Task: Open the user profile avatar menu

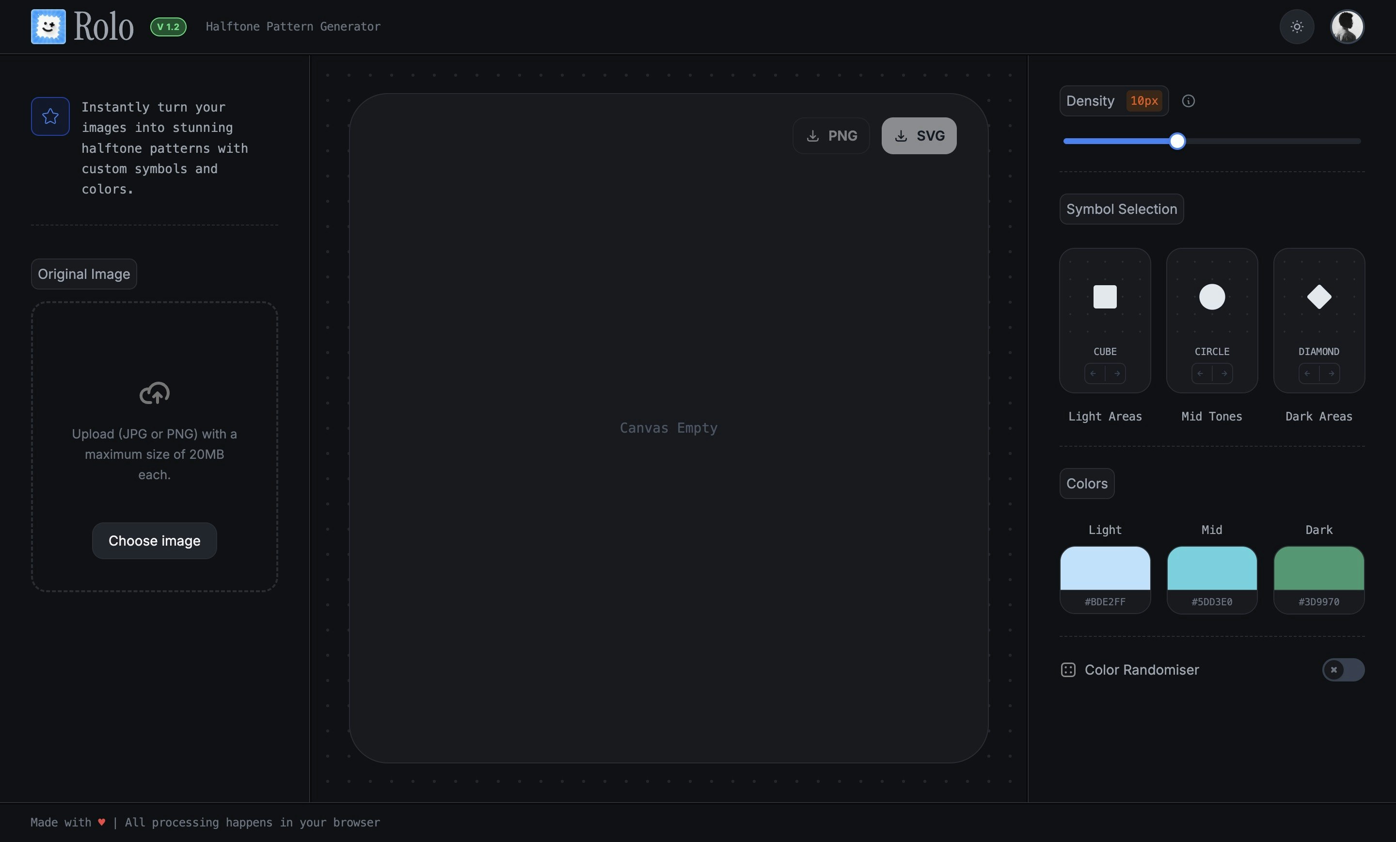Action: coord(1347,27)
